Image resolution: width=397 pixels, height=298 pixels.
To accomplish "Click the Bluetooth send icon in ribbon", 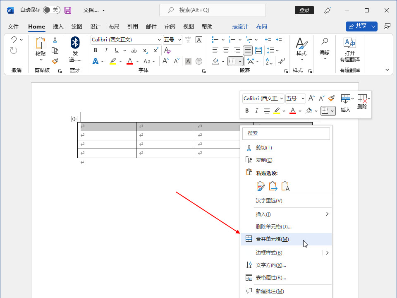I will point(75,43).
